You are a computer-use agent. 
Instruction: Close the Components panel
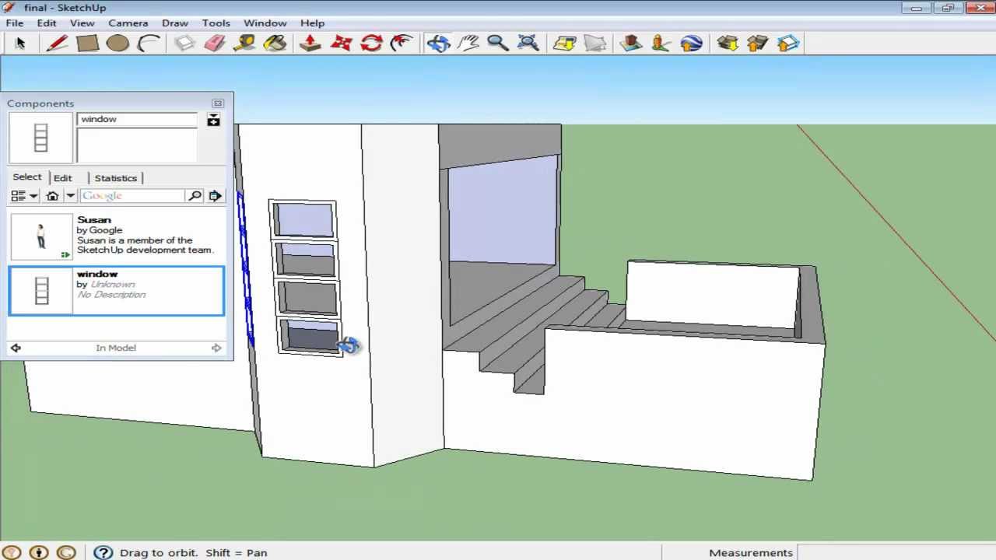click(218, 103)
